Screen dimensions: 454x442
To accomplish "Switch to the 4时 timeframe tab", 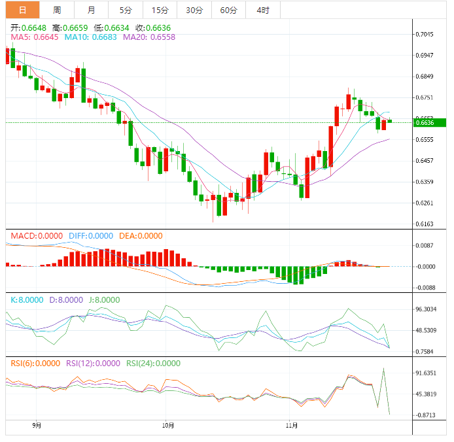I will tap(263, 10).
